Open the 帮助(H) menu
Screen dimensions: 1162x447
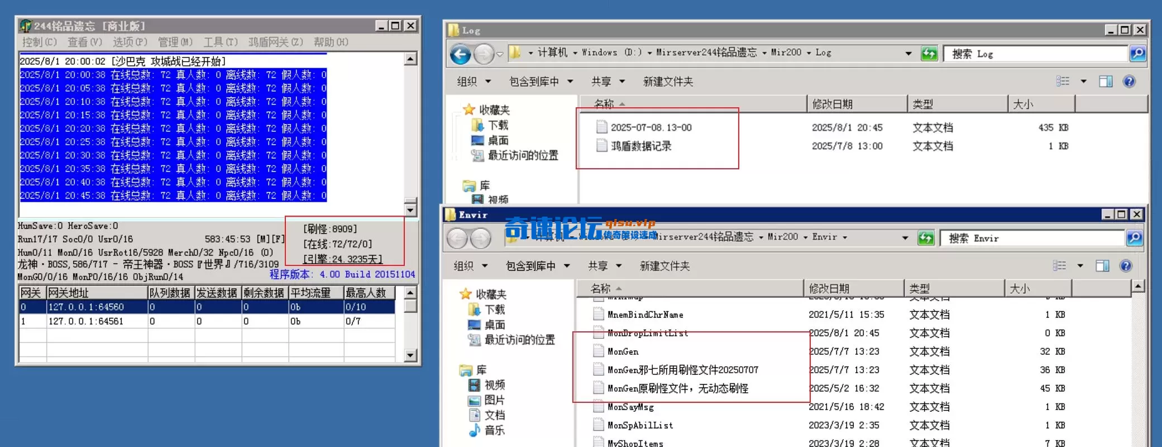click(x=331, y=42)
